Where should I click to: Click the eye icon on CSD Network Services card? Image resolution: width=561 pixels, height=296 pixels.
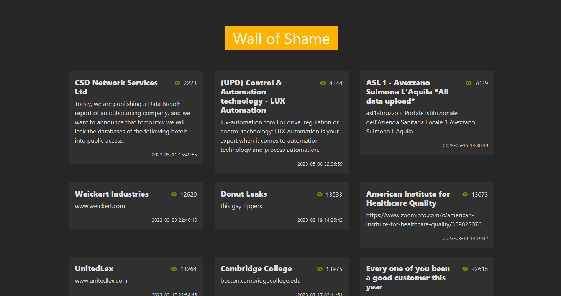pos(177,83)
